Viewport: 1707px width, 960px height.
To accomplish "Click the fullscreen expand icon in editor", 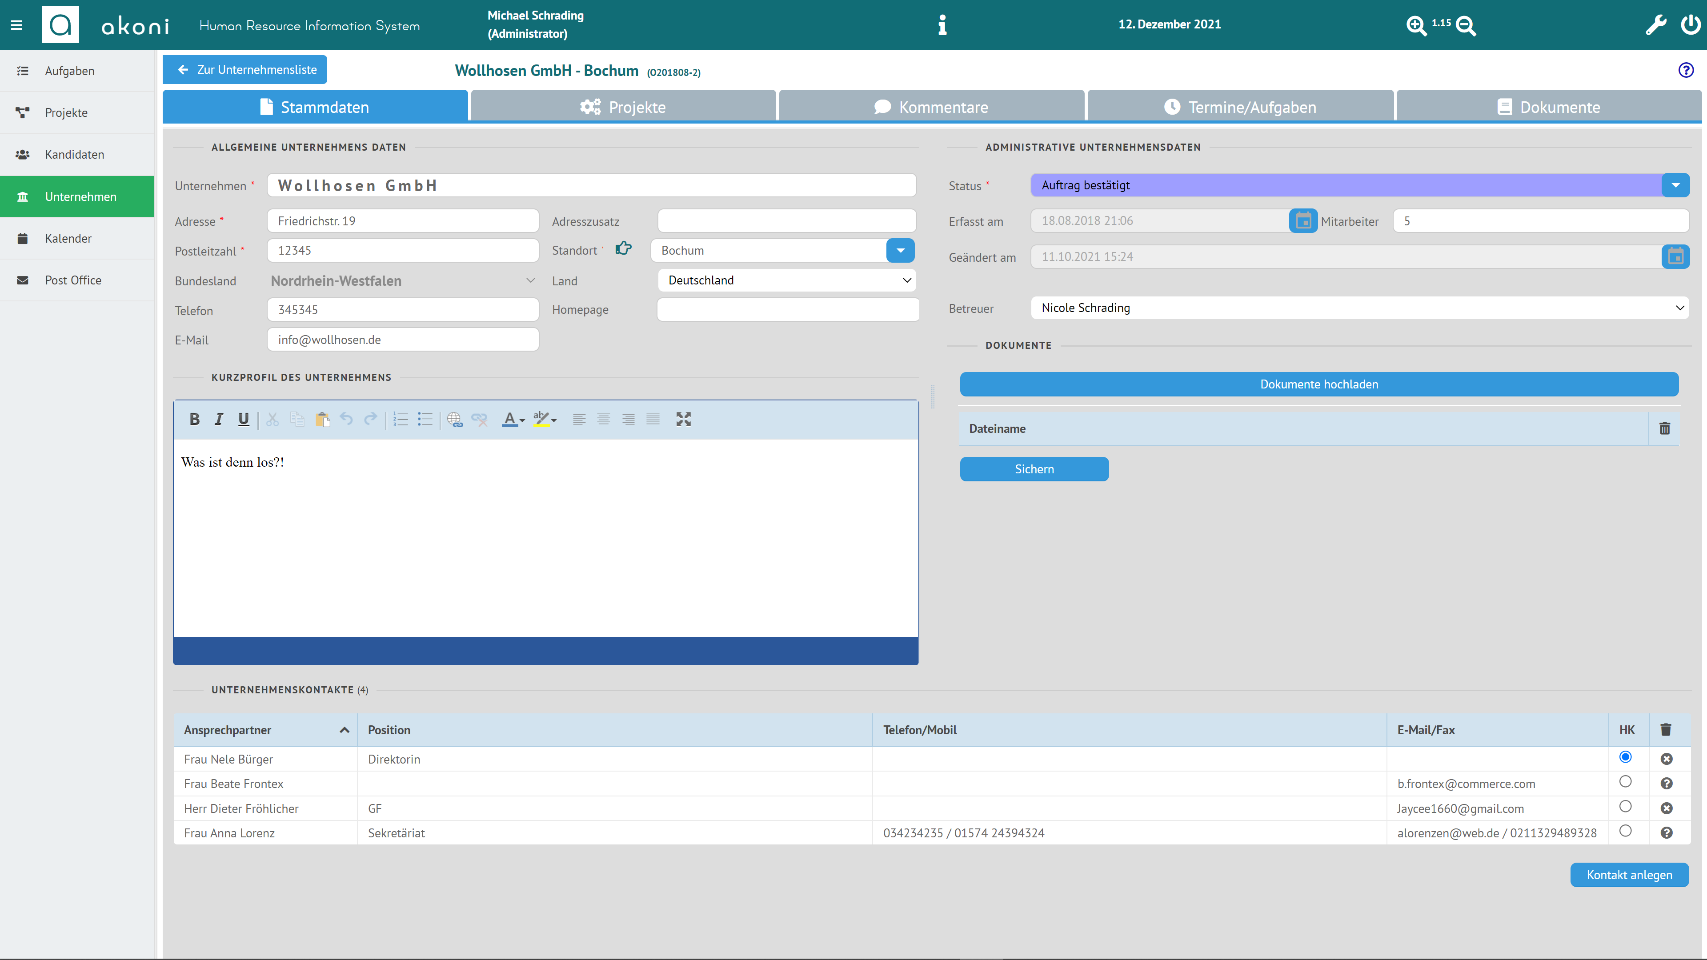I will [685, 420].
